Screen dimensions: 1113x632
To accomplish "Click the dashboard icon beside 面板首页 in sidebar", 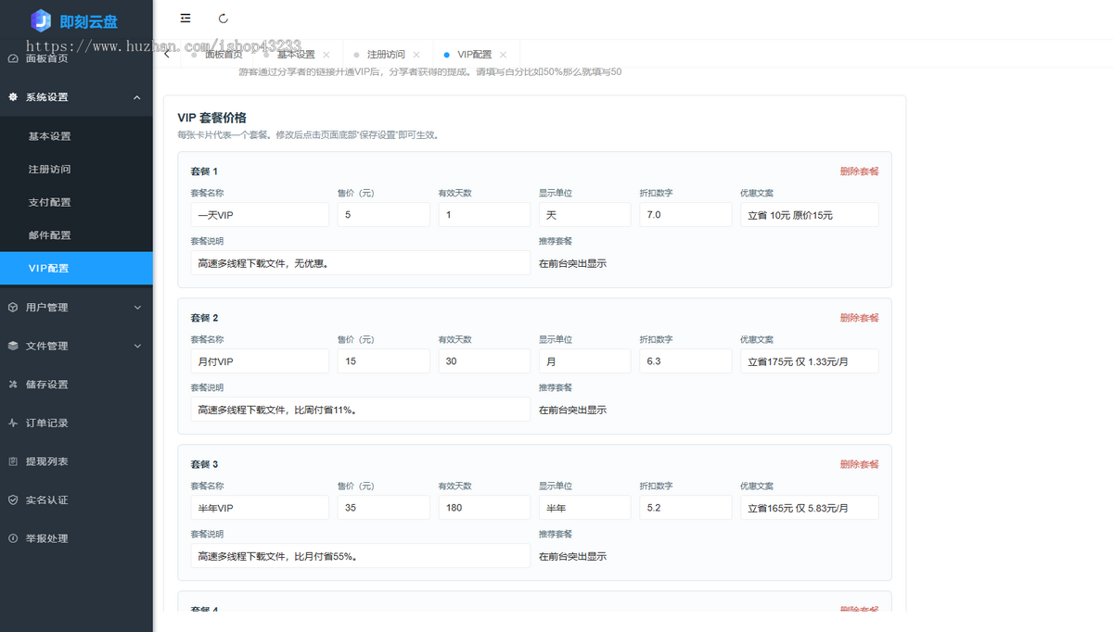I will (x=13, y=58).
